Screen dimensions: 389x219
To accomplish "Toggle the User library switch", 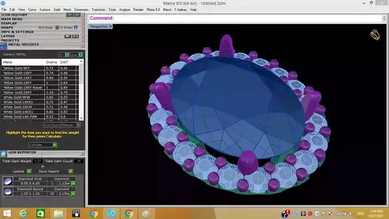I will (x=81, y=55).
